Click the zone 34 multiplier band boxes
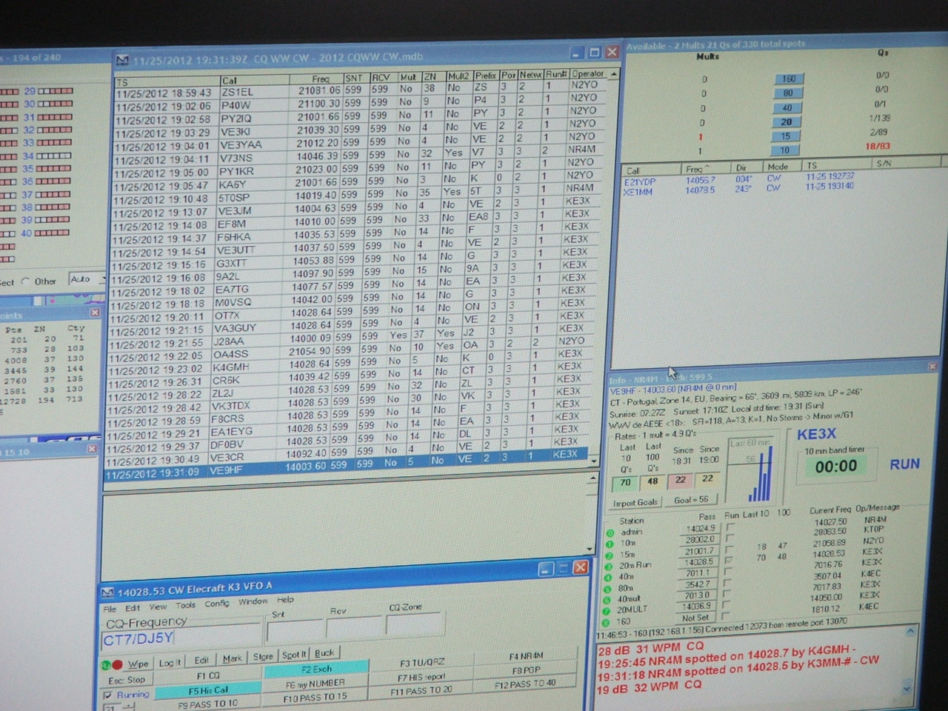 (x=54, y=156)
